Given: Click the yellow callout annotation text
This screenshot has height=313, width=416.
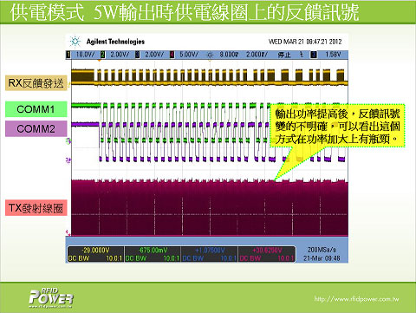Looking at the screenshot, I should click(337, 127).
